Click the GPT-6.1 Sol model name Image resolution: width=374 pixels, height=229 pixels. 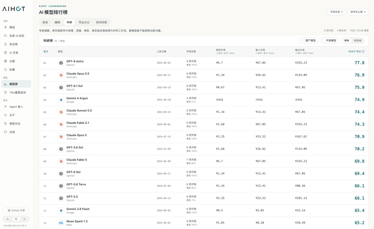[x=74, y=86]
